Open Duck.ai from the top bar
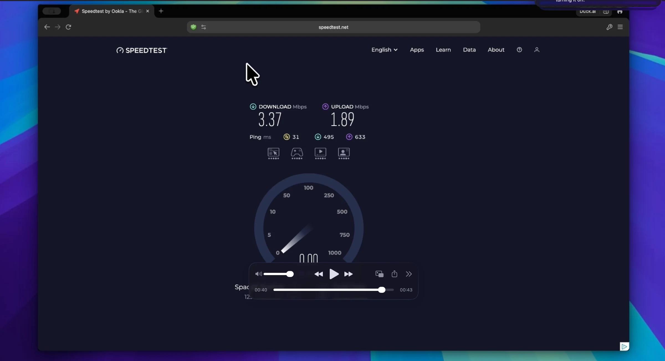The width and height of the screenshot is (665, 361). tap(588, 11)
